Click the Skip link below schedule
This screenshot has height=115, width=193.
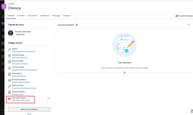(x=29, y=114)
